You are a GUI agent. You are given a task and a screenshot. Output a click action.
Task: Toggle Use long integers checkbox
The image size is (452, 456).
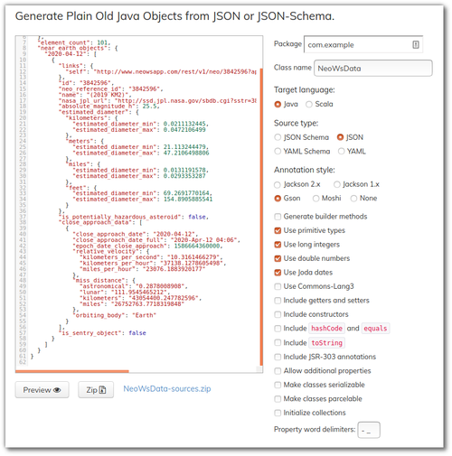[278, 245]
